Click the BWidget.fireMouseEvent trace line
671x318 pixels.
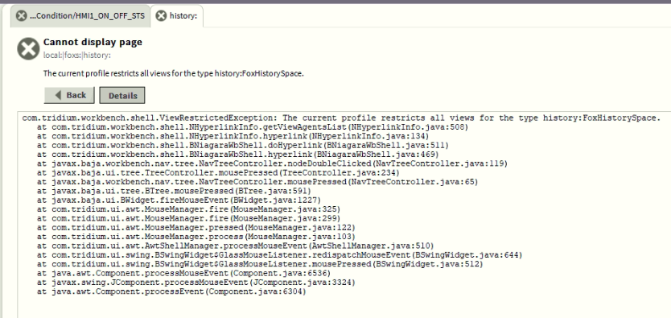[x=179, y=200]
